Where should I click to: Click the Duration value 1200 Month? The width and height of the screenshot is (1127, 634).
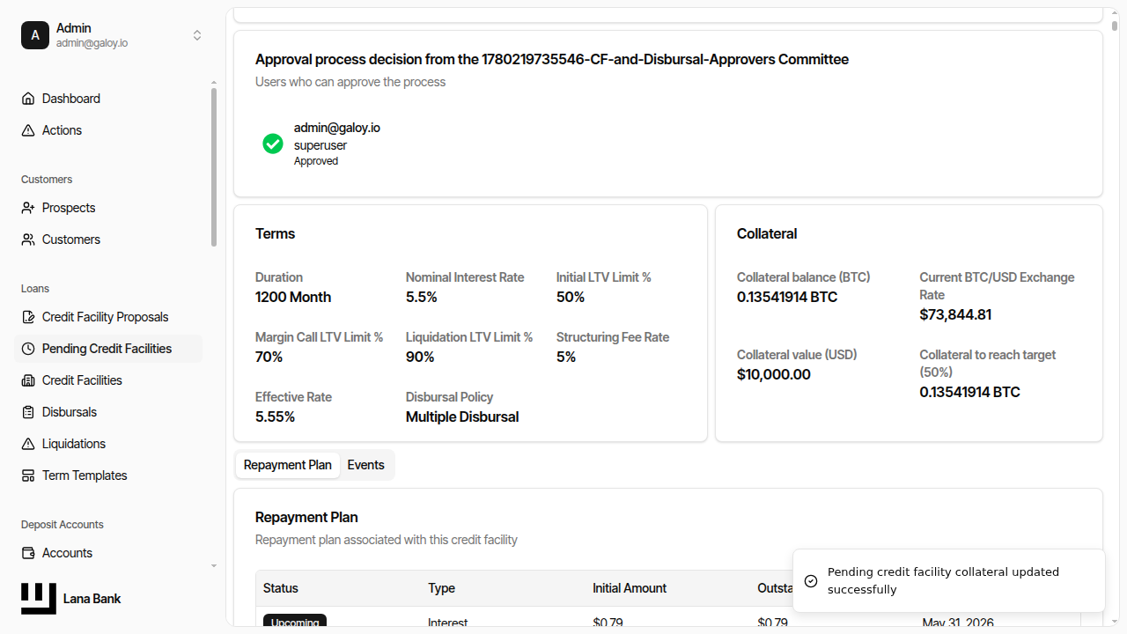tap(293, 298)
